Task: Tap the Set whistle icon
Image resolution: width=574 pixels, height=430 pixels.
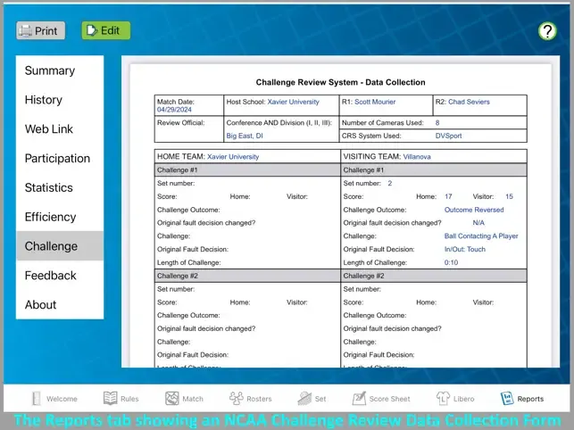Action: pos(304,398)
